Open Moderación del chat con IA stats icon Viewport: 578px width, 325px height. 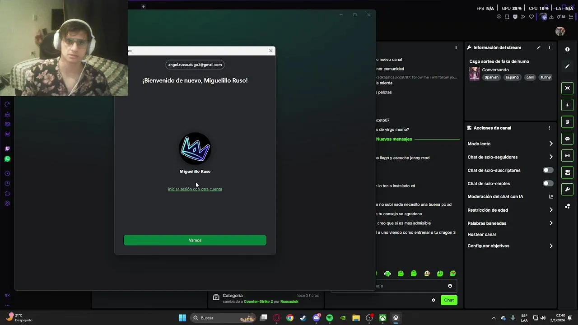(551, 197)
